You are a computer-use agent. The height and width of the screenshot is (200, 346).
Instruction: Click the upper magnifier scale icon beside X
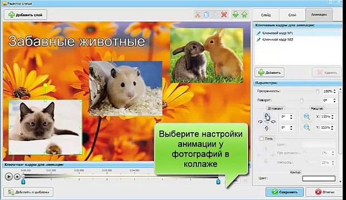coord(307,117)
